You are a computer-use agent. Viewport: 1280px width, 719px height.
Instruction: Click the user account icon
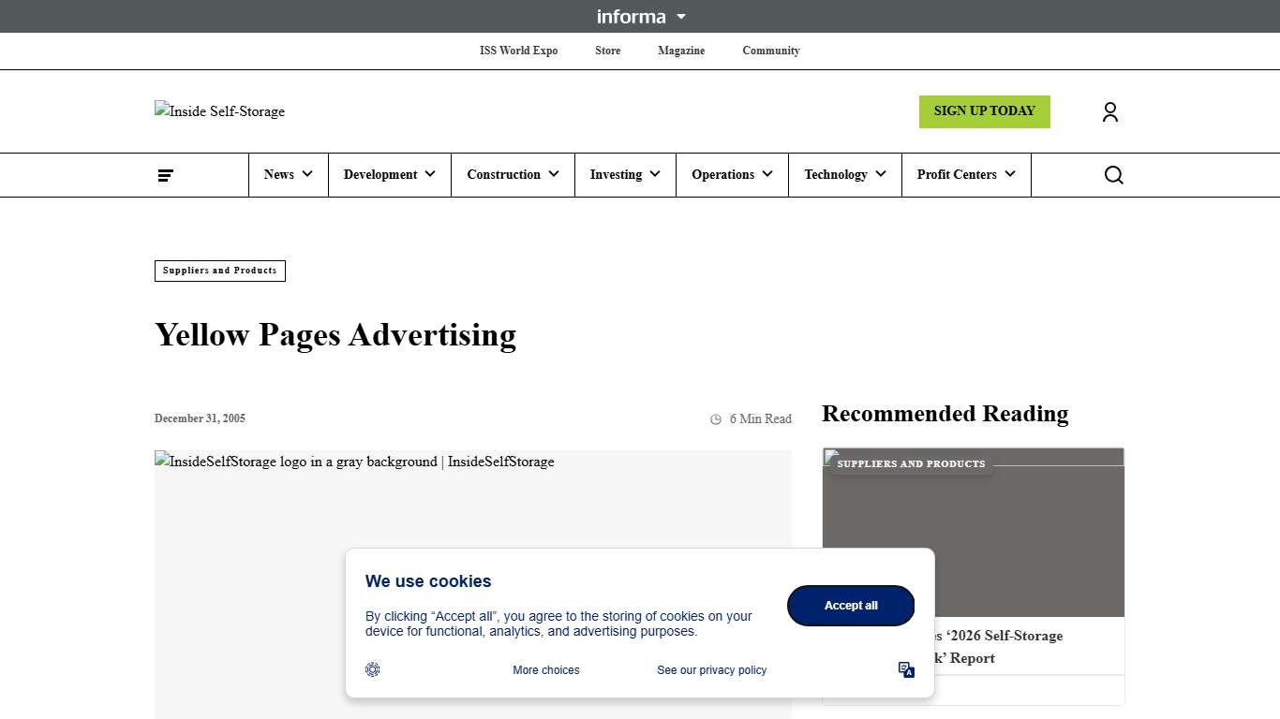pos(1109,111)
